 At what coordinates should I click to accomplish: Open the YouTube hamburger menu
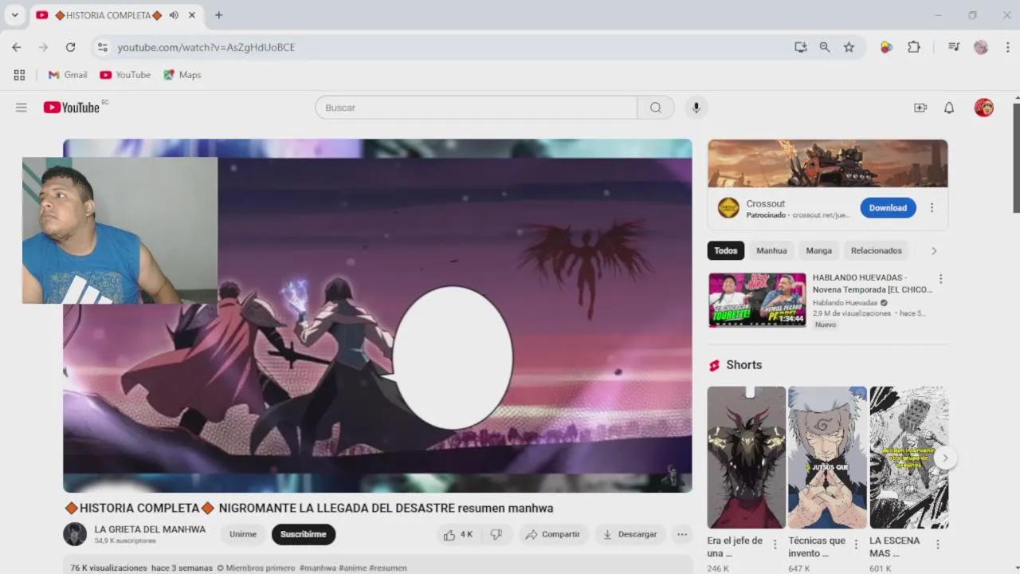(x=21, y=107)
